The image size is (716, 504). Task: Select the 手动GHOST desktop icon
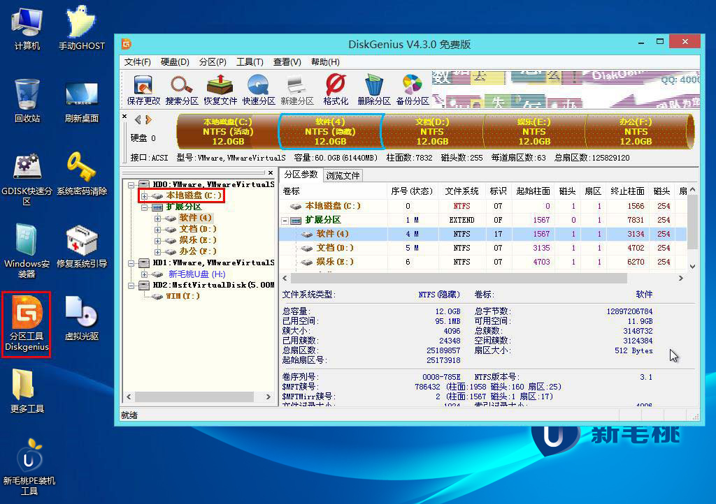pyautogui.click(x=81, y=28)
